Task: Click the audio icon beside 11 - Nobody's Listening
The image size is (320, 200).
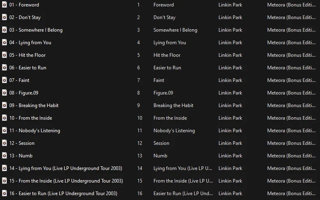Action: (4, 131)
